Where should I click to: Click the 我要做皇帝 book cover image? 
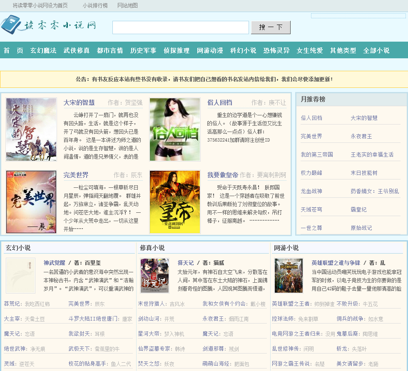tap(175, 202)
